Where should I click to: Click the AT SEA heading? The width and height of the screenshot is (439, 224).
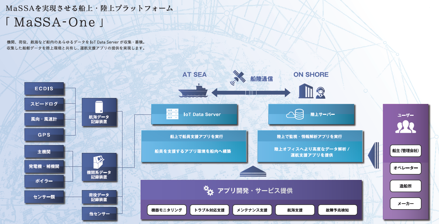pyautogui.click(x=194, y=75)
